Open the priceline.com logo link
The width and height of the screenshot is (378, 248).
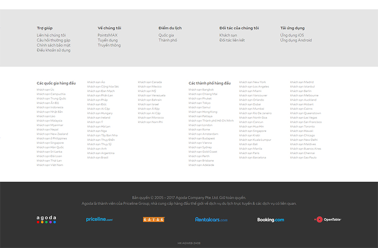click(x=99, y=220)
